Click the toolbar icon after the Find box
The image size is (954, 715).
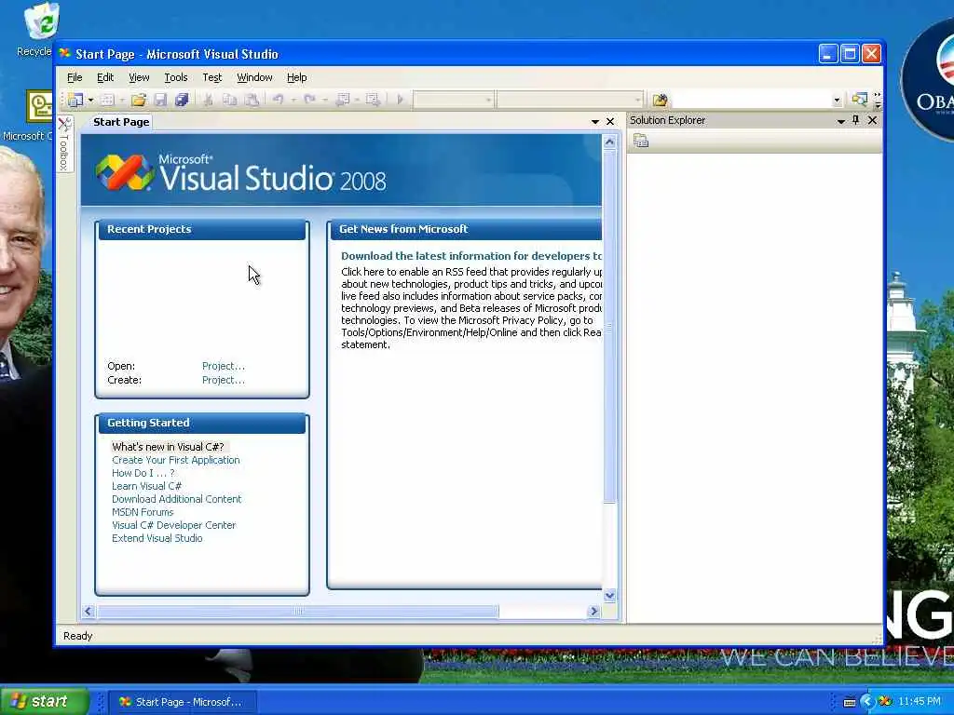[x=860, y=99]
